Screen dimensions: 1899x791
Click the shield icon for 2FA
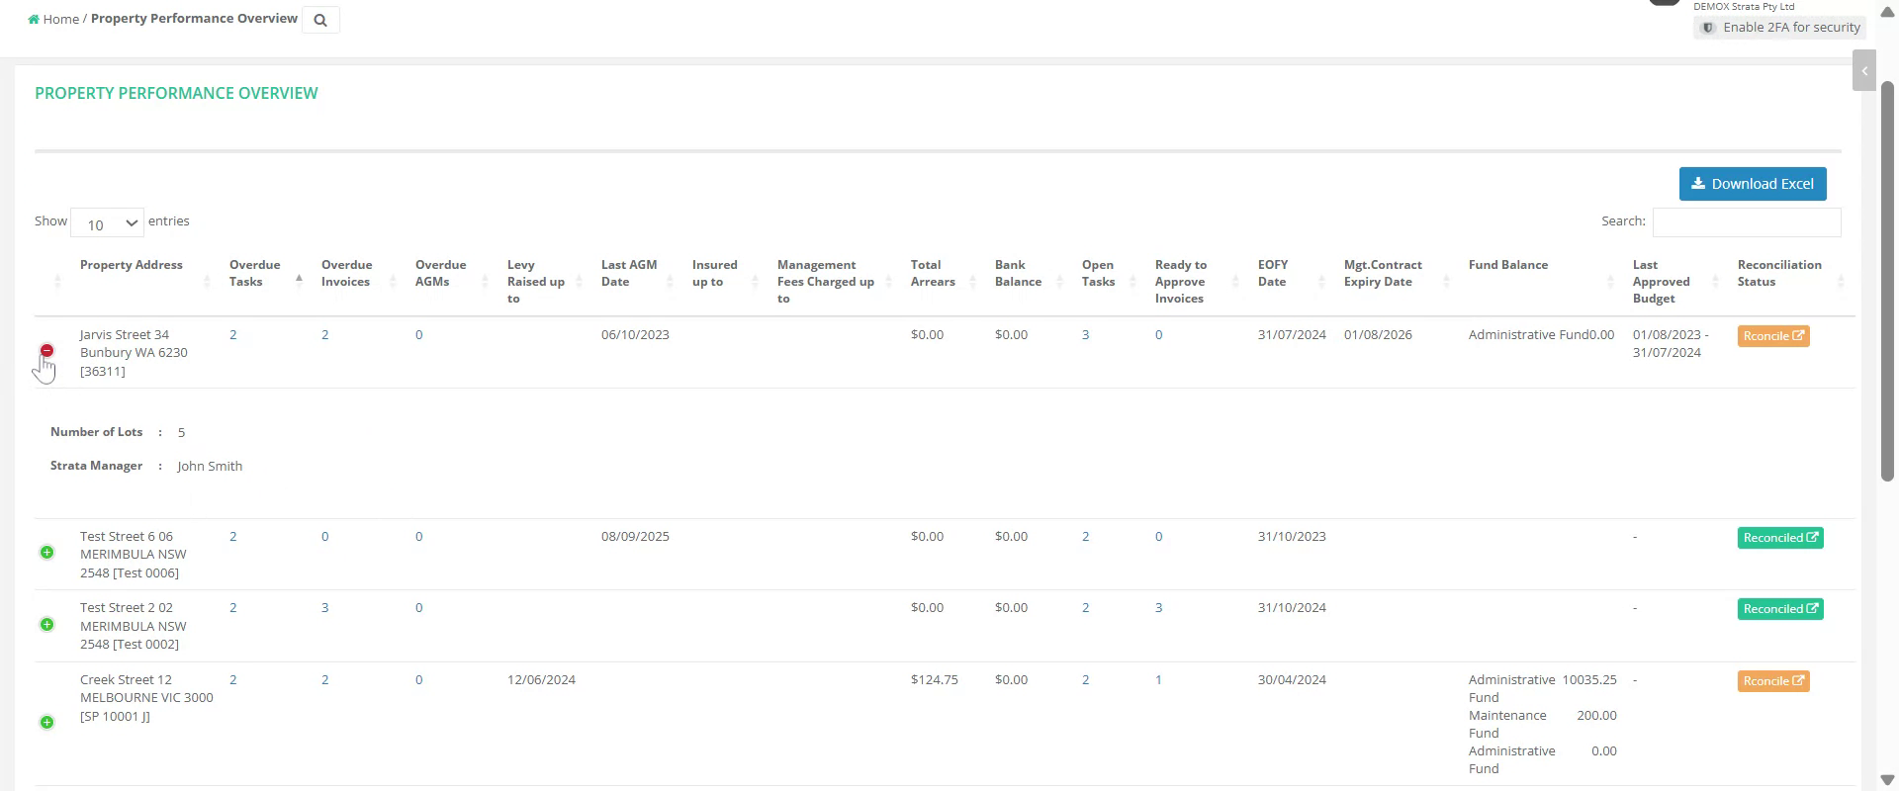click(x=1708, y=28)
